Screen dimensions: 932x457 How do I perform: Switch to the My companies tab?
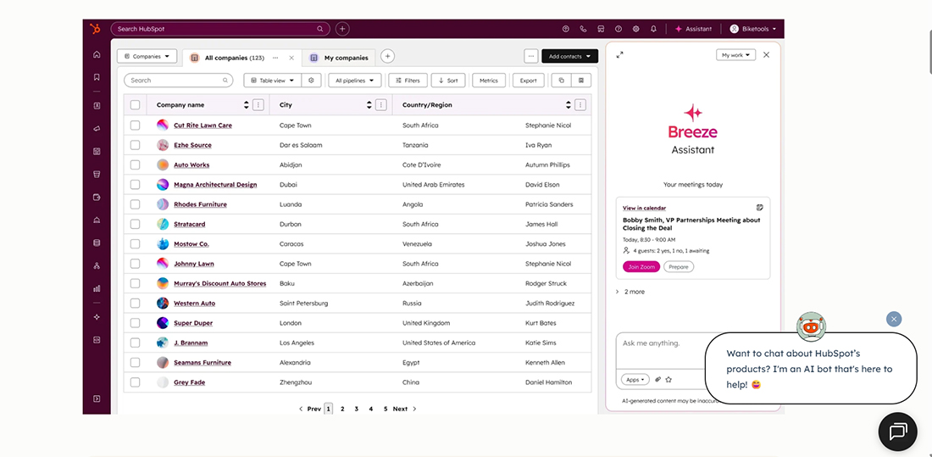[x=339, y=58]
